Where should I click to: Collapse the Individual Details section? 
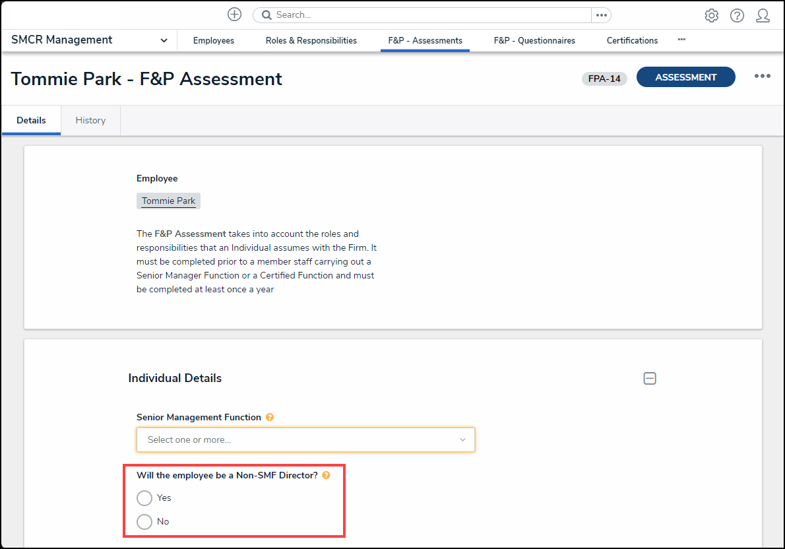click(x=650, y=378)
